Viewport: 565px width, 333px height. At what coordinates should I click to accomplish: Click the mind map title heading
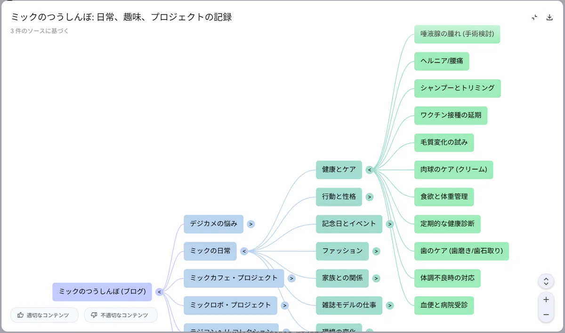tap(121, 17)
